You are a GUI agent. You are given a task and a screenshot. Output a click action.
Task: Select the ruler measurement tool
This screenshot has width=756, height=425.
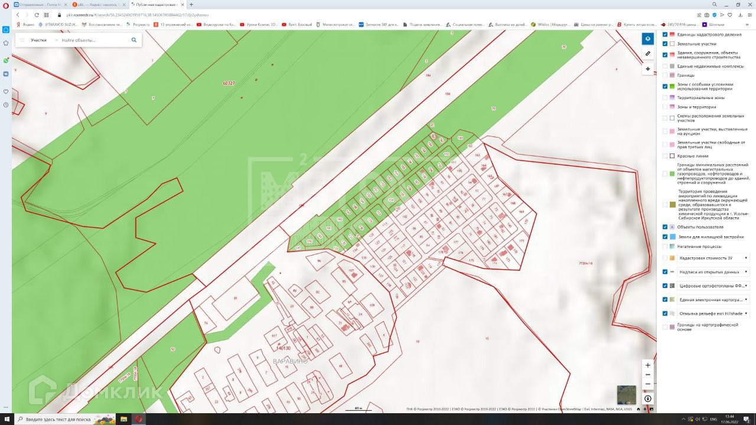(648, 54)
